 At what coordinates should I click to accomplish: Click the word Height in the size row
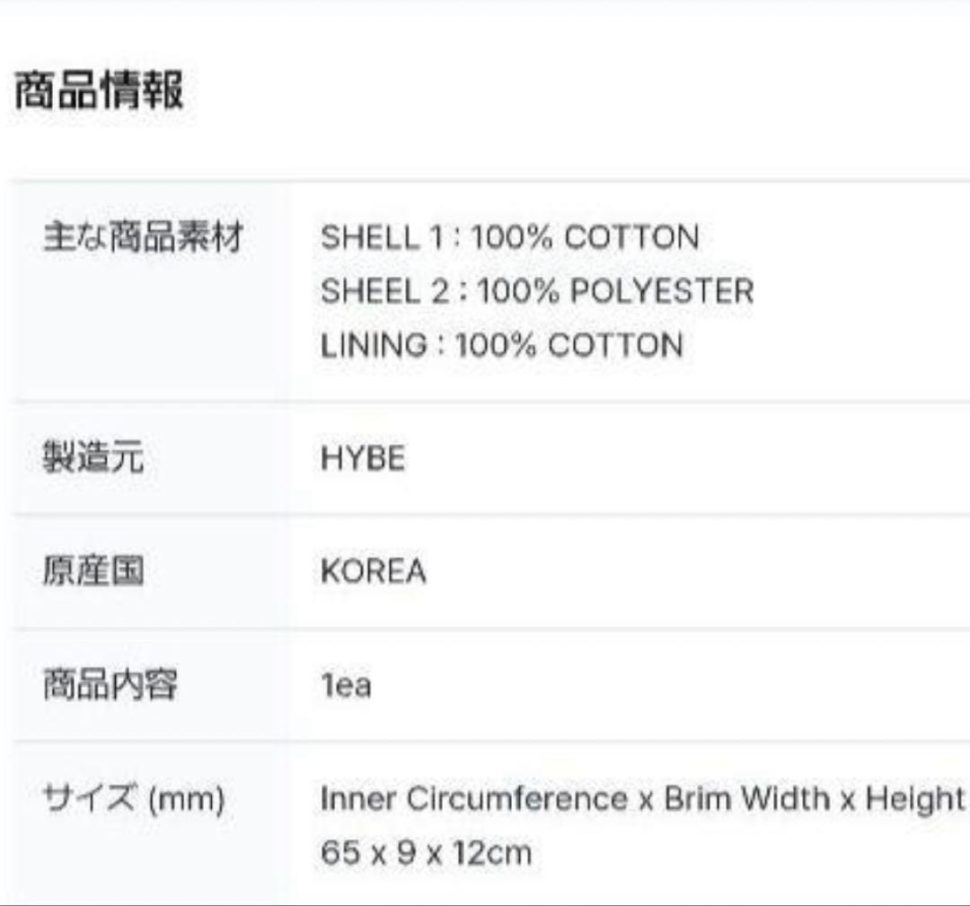click(914, 798)
